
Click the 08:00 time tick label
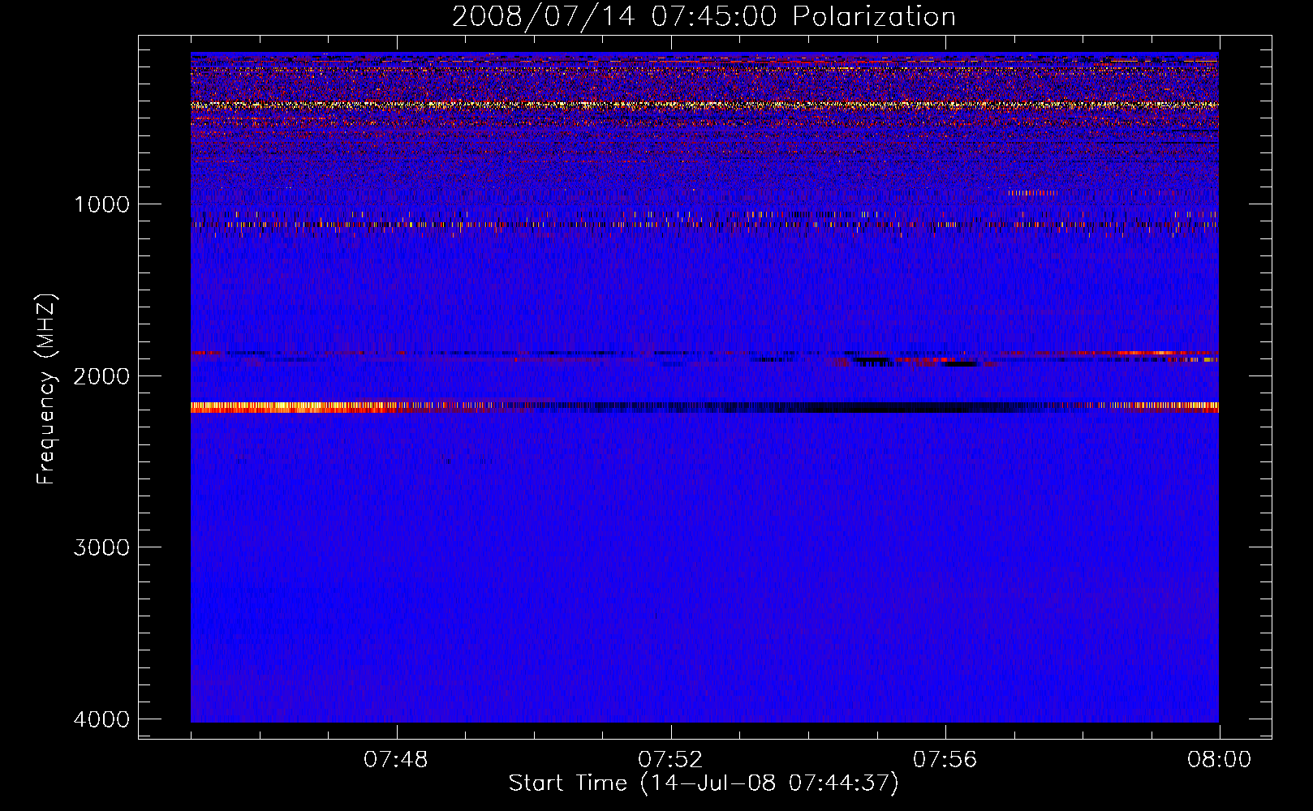(1219, 760)
